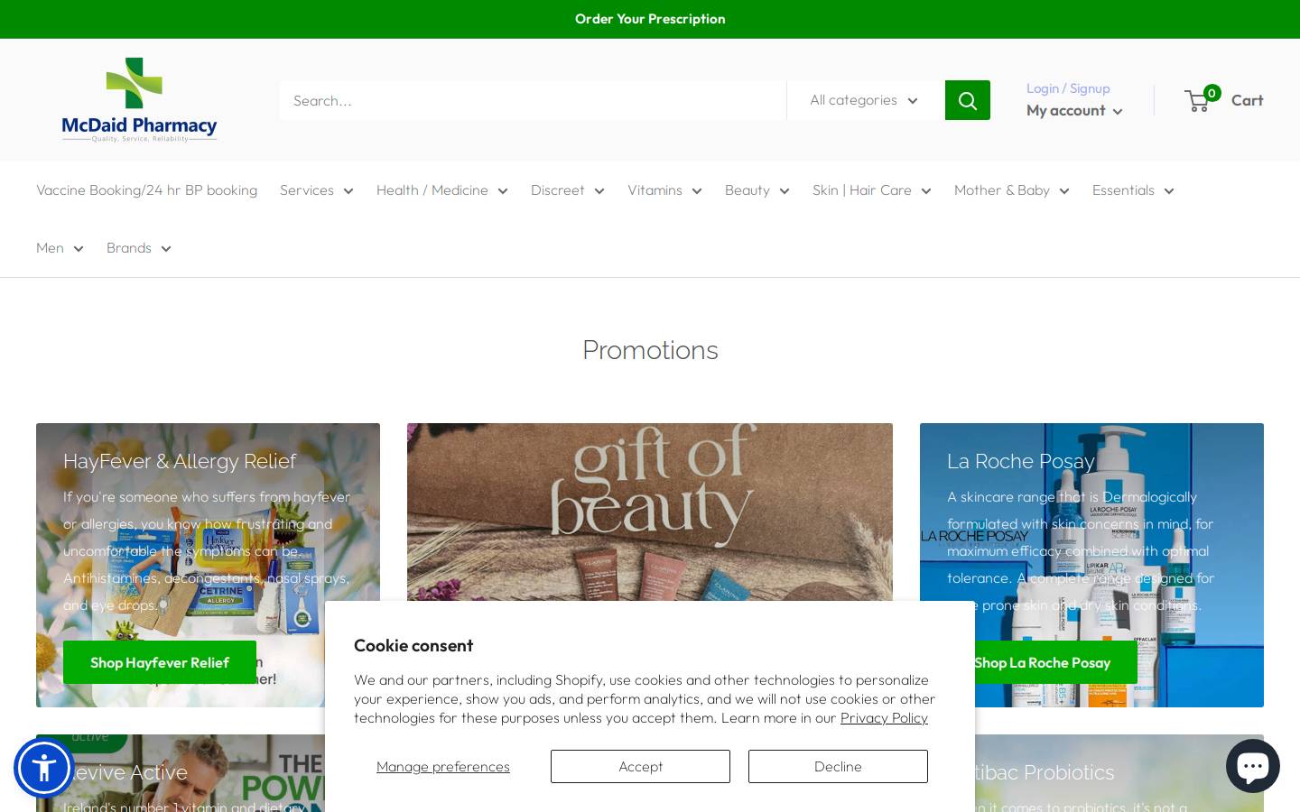Open the accessibility widget icon
The width and height of the screenshot is (1300, 812).
[43, 768]
